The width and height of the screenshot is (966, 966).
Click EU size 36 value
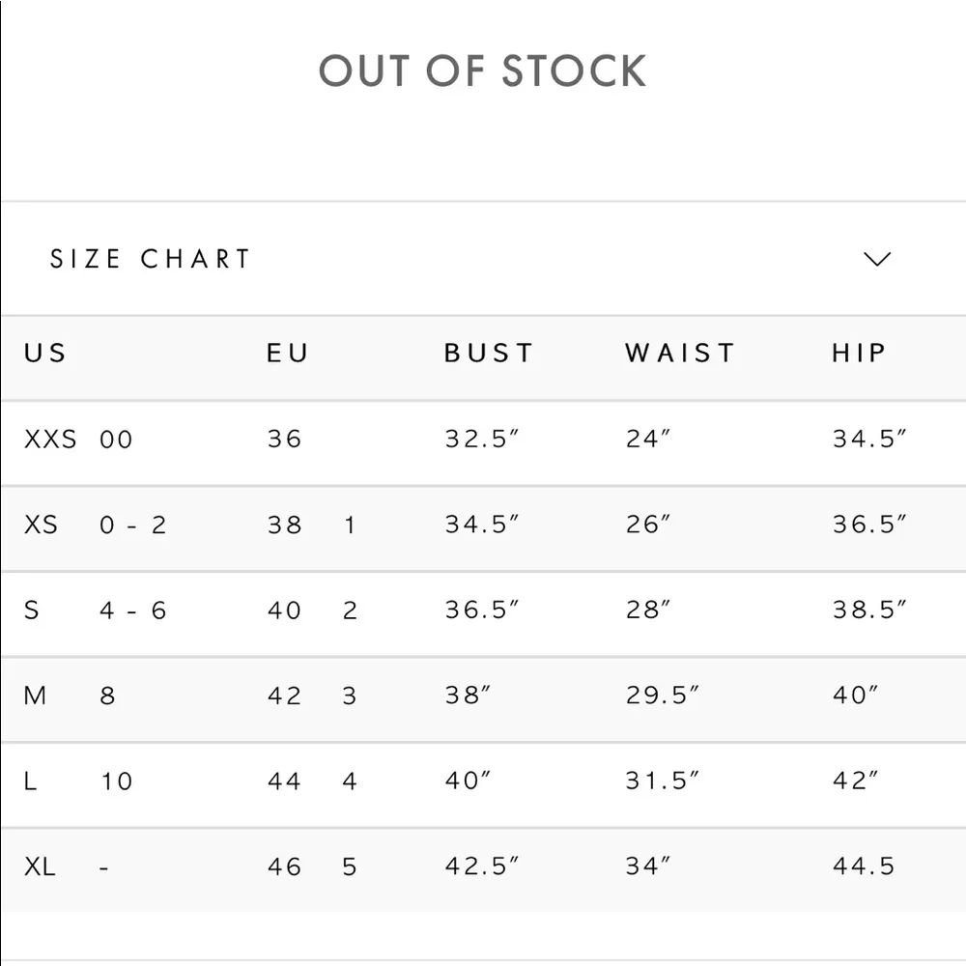point(285,440)
